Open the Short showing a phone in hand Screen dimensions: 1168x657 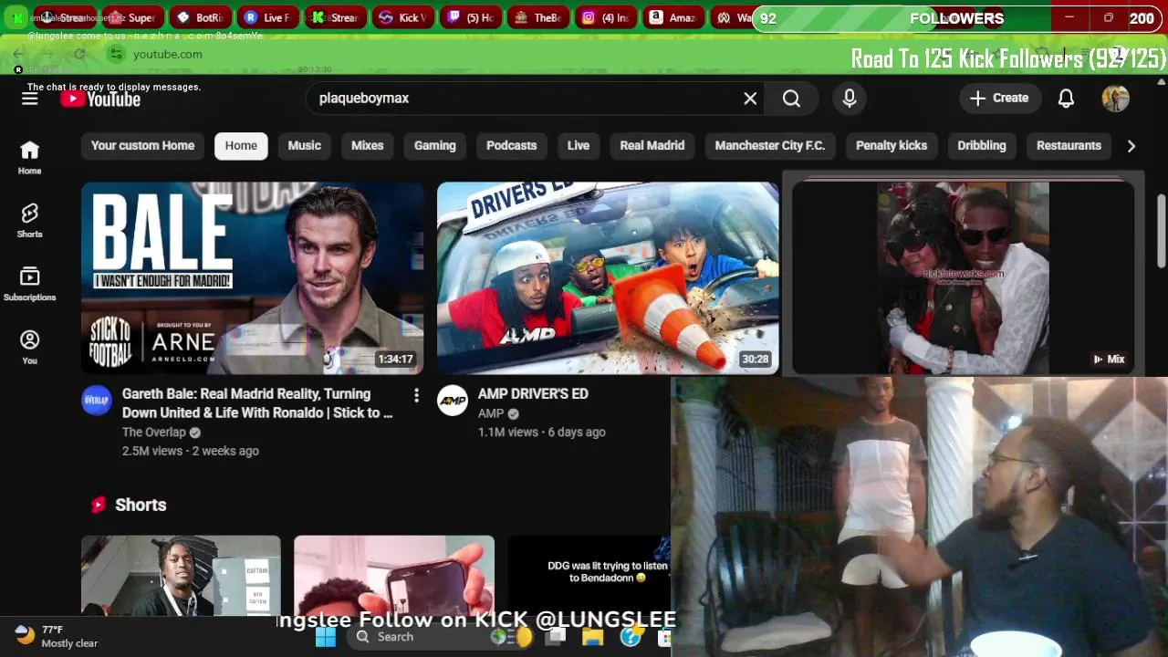394,576
